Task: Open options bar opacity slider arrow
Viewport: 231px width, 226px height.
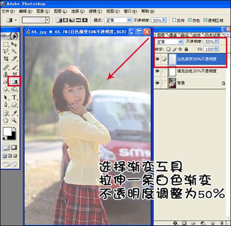Action: click(164, 20)
